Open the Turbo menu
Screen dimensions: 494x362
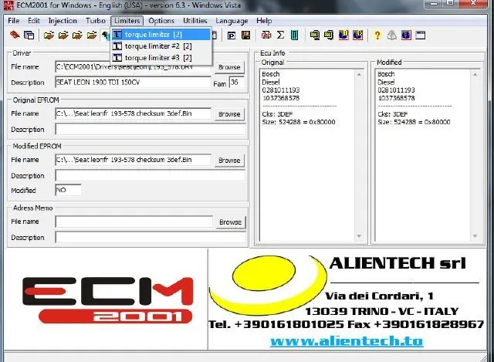click(x=96, y=21)
